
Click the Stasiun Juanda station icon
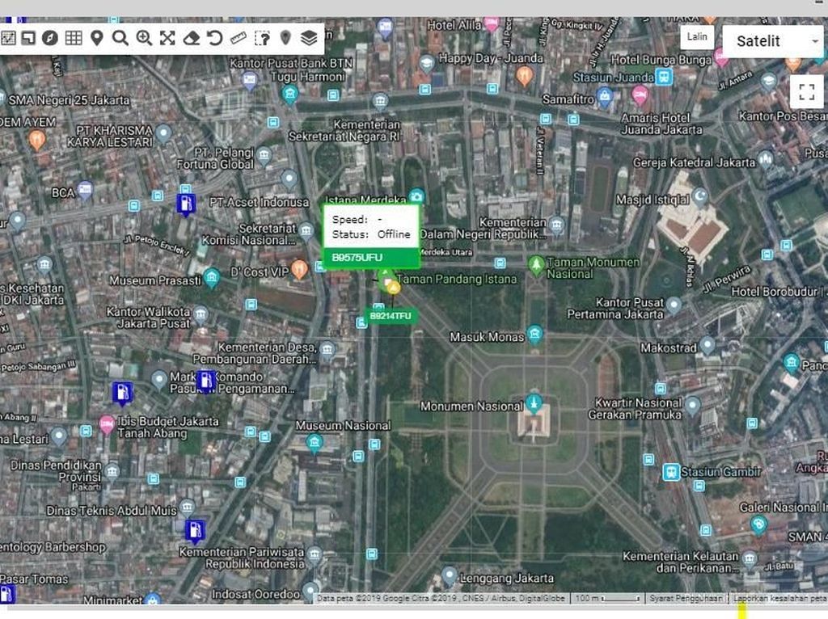(665, 77)
